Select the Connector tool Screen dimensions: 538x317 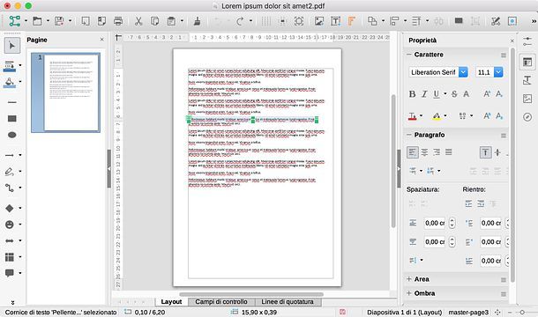10,188
